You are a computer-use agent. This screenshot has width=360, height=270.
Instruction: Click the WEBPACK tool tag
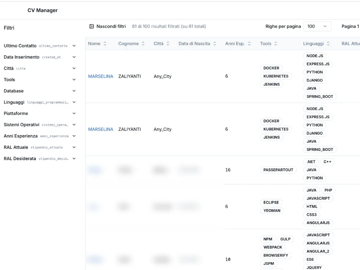coord(273,247)
